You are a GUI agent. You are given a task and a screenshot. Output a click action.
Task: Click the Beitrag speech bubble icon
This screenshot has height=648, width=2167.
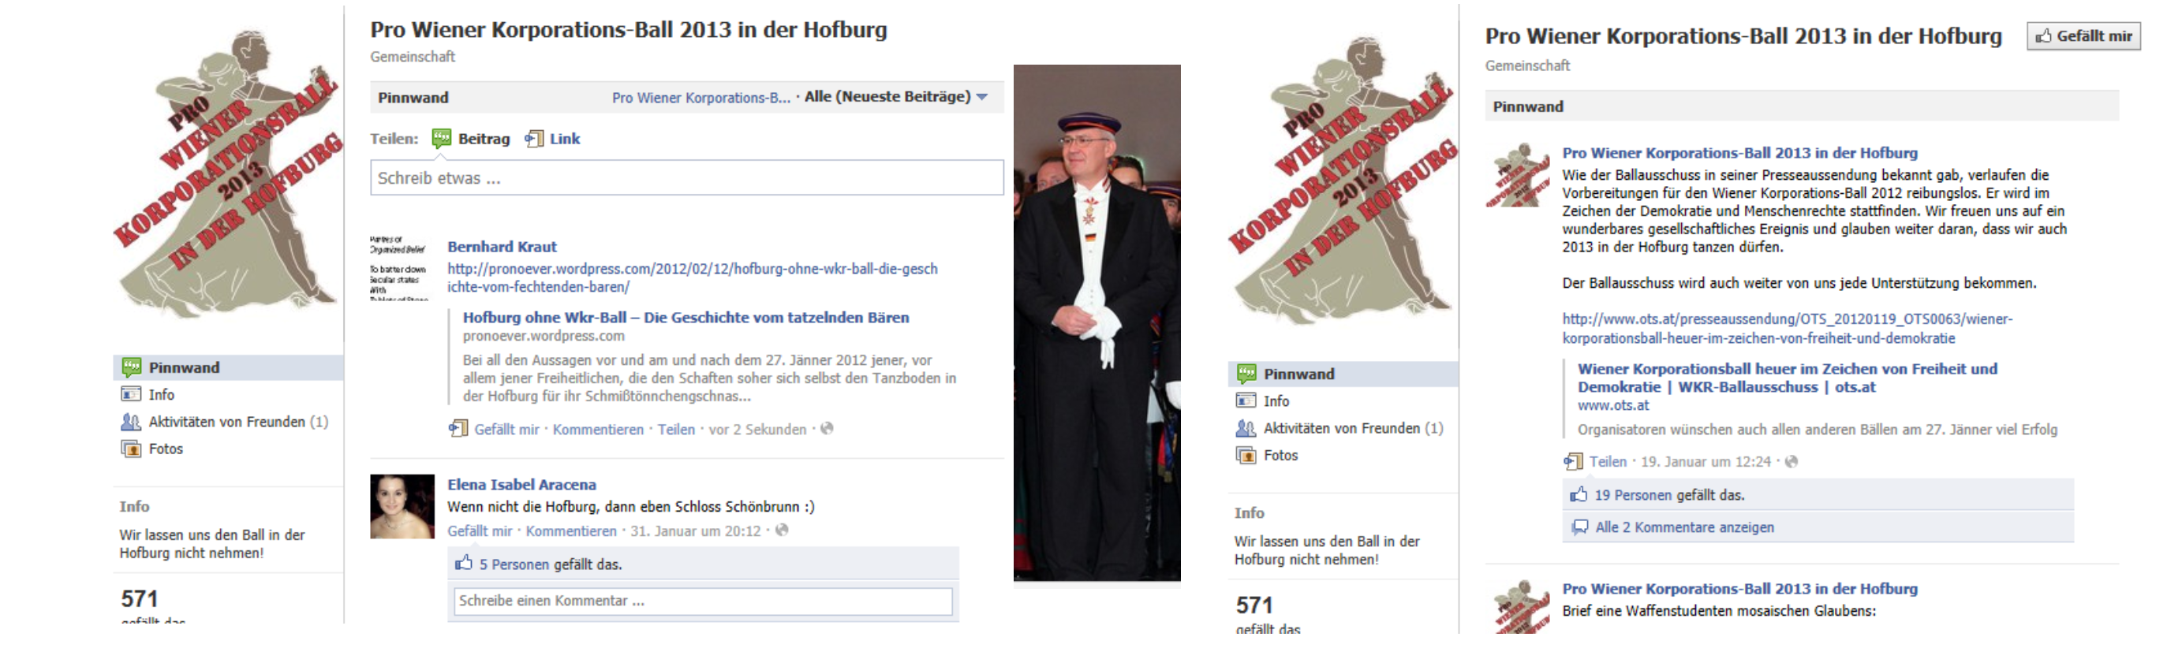(x=442, y=139)
